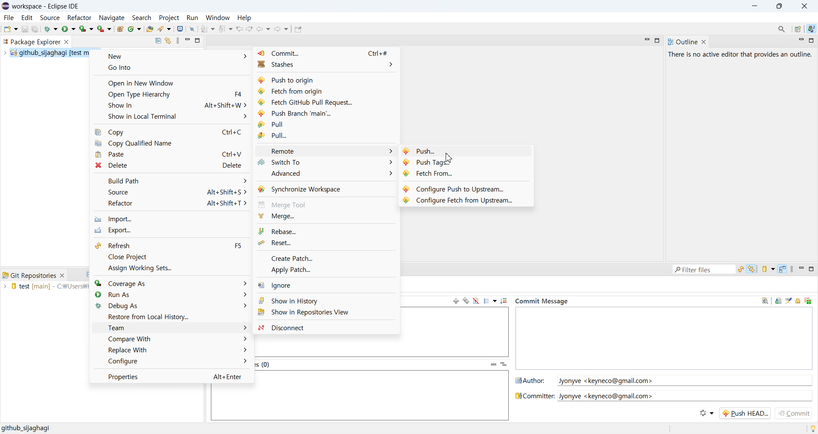Toggle the Java perspective button
Image resolution: width=818 pixels, height=434 pixels.
coord(812,29)
